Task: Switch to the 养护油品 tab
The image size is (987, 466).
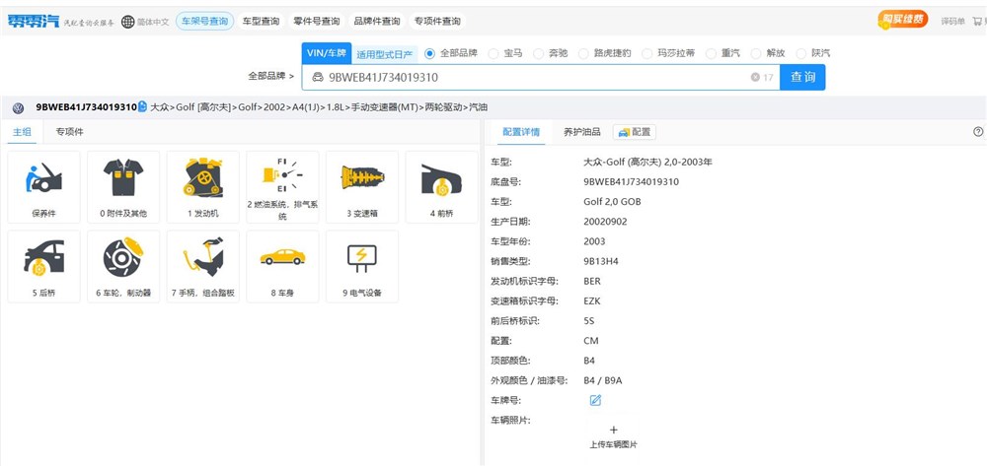Action: click(581, 132)
